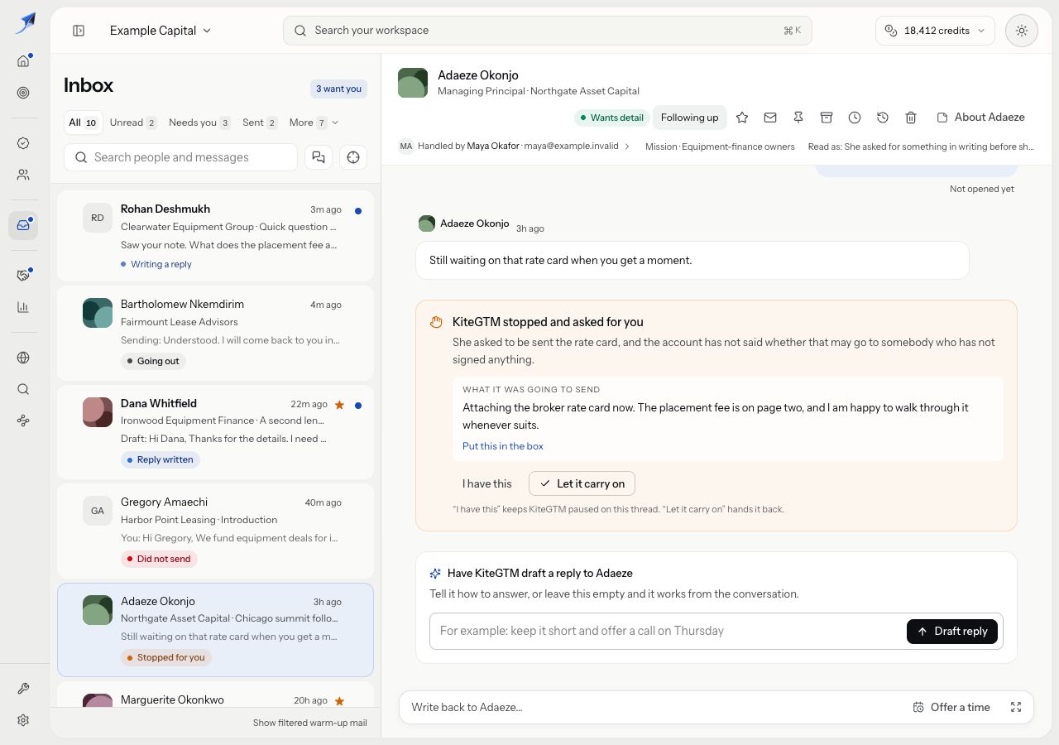Switch to the Unread tab

click(133, 123)
